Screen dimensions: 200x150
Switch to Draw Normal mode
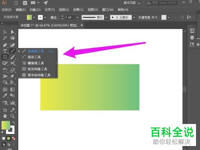[4, 144]
